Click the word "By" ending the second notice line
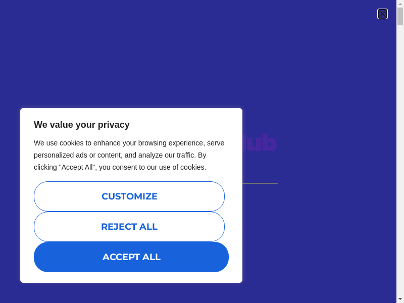 pyautogui.click(x=202, y=155)
